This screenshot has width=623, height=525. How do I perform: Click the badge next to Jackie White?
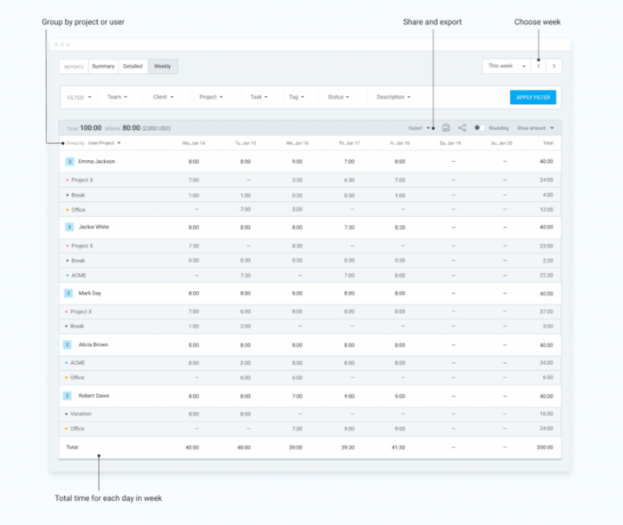click(69, 227)
